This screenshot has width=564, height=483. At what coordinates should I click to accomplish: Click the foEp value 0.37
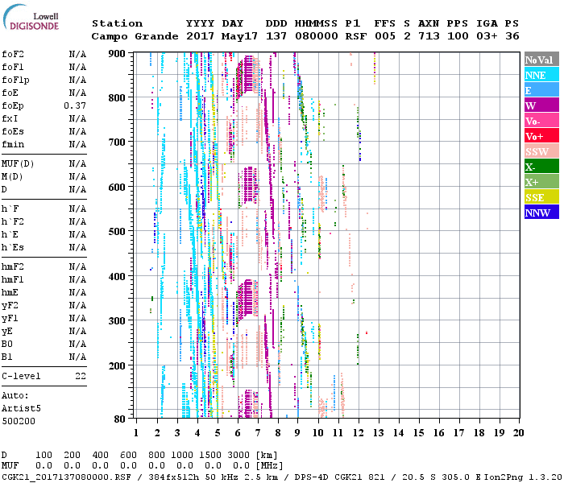click(x=75, y=105)
